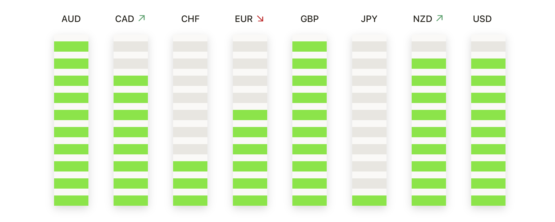Screen dimensions: 555x222
Task: Click the topmost green bar in EUR column
Action: (250, 115)
